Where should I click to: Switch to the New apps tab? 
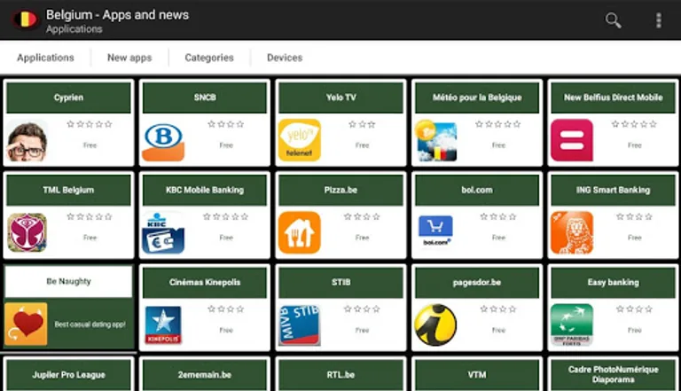coord(129,58)
